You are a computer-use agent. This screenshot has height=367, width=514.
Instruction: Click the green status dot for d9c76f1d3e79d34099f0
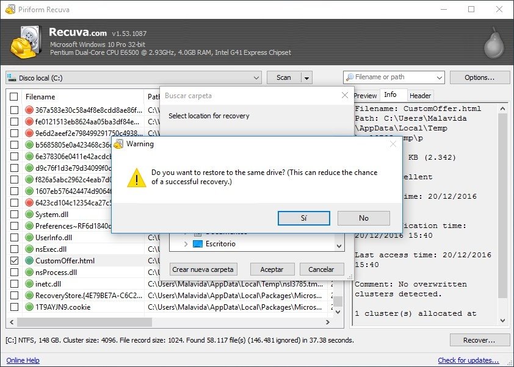coord(29,168)
